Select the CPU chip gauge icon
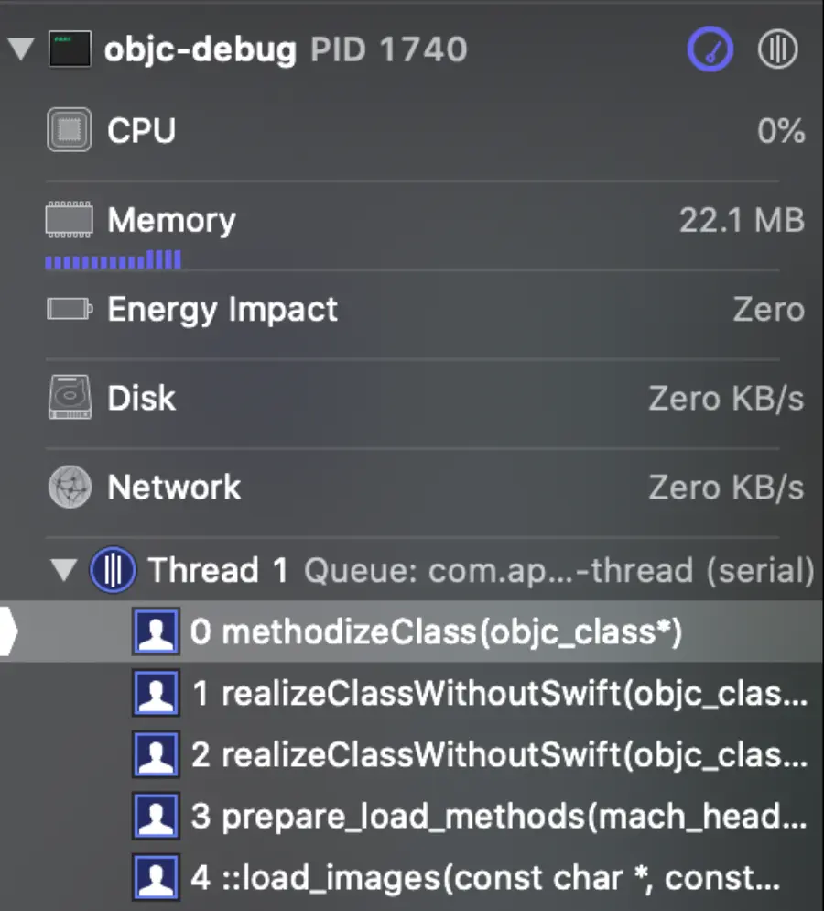Viewport: 824px width, 911px height. [69, 129]
